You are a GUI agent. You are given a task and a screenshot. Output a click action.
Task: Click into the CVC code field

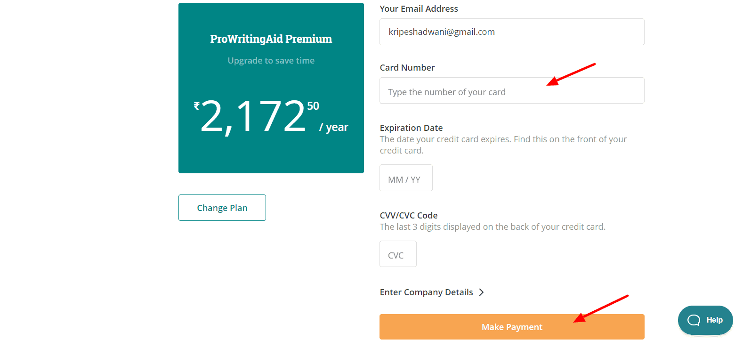(398, 254)
